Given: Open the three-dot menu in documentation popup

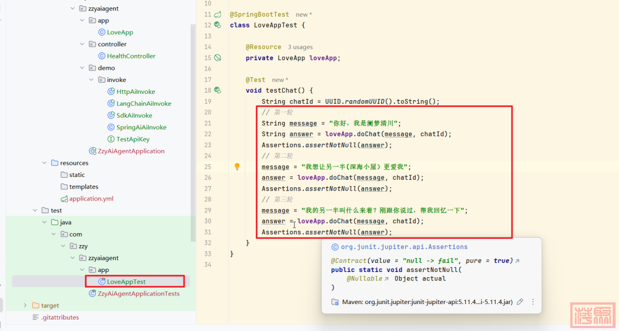Looking at the screenshot, I should click(x=532, y=302).
